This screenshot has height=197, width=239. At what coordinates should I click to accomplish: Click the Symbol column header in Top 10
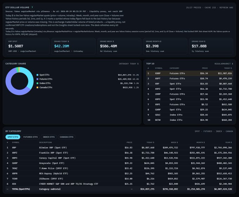[x=159, y=68]
